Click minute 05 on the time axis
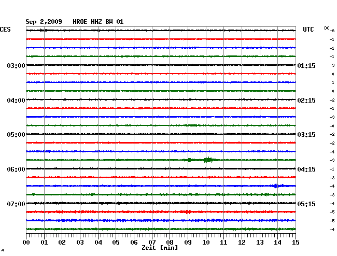 [x=116, y=242]
